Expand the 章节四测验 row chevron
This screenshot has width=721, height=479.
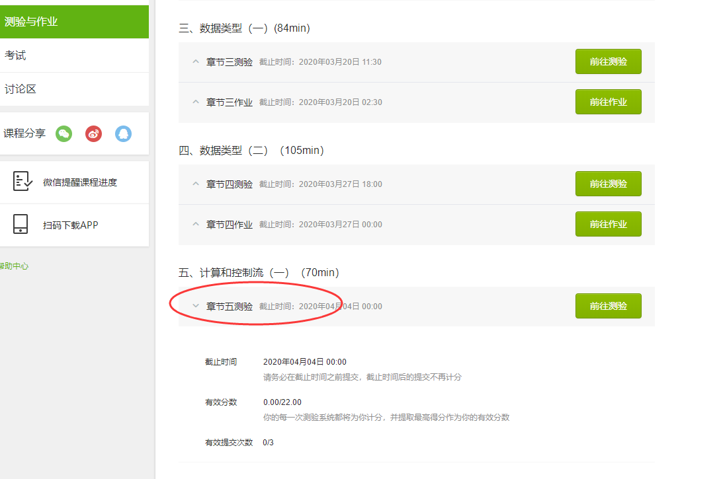(x=195, y=184)
